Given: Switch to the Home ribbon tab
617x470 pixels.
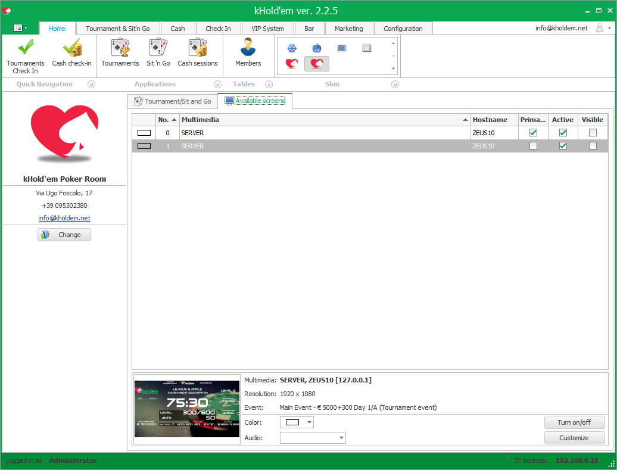Looking at the screenshot, I should (x=57, y=29).
